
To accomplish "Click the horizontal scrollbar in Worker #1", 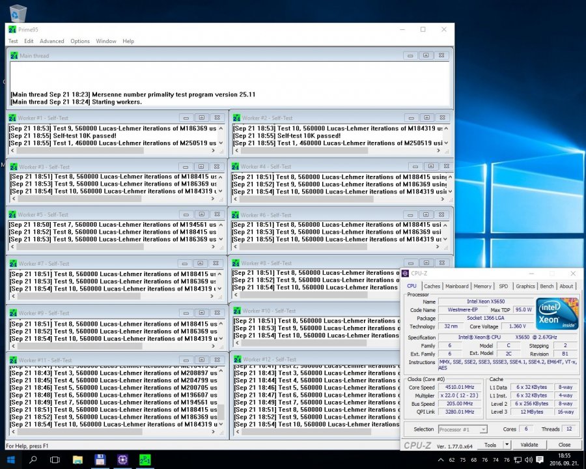I will click(x=78, y=151).
